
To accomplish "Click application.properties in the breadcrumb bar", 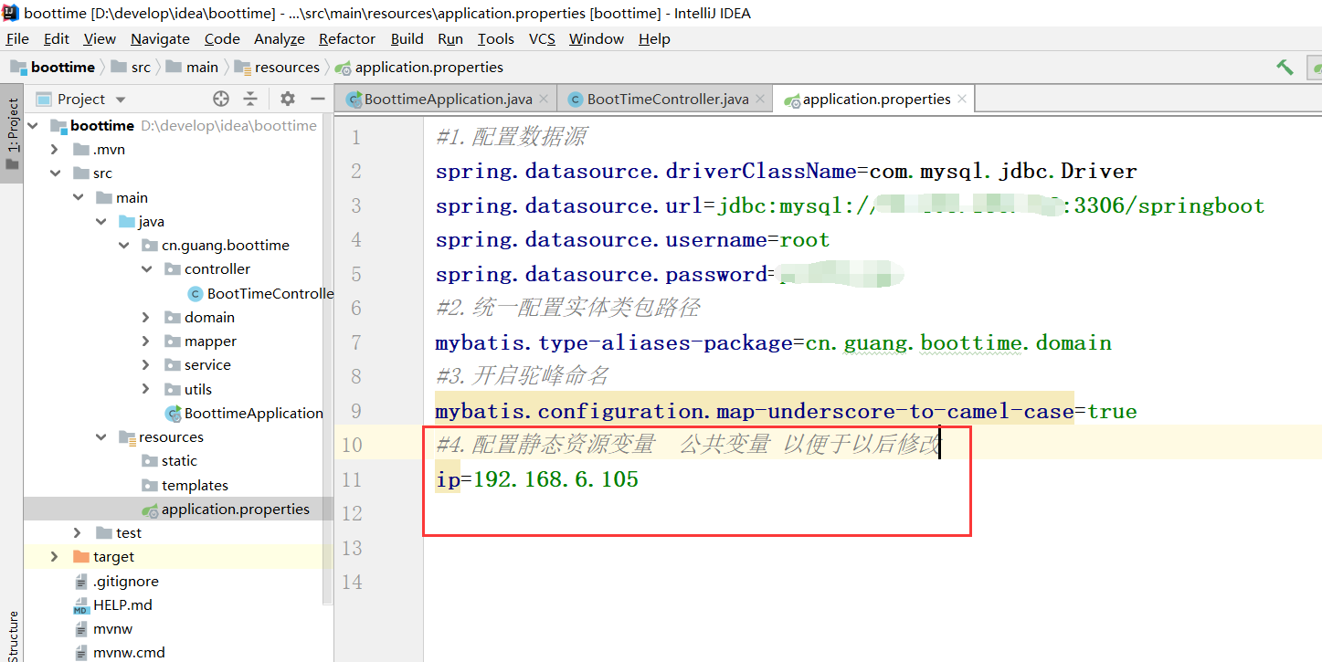I will click(x=419, y=67).
